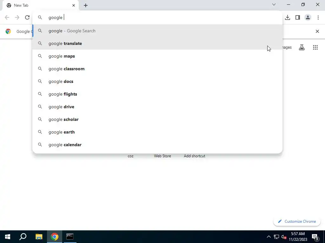Select the New Tab tab

click(40, 5)
